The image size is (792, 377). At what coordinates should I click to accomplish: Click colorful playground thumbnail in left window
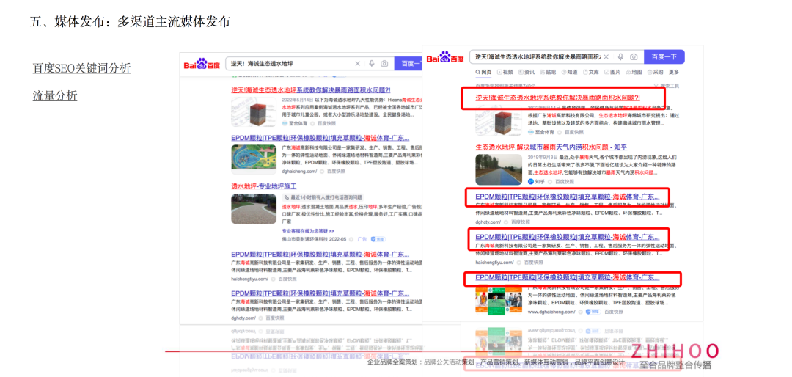tap(254, 159)
